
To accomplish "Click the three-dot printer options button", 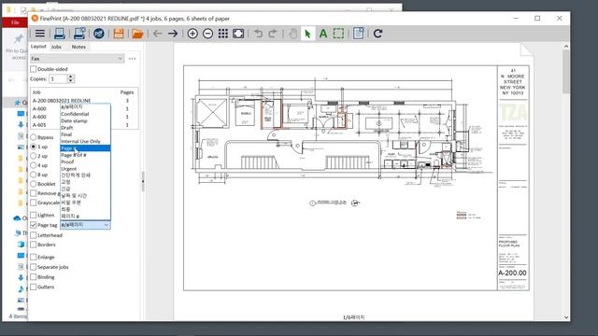I will tap(133, 59).
